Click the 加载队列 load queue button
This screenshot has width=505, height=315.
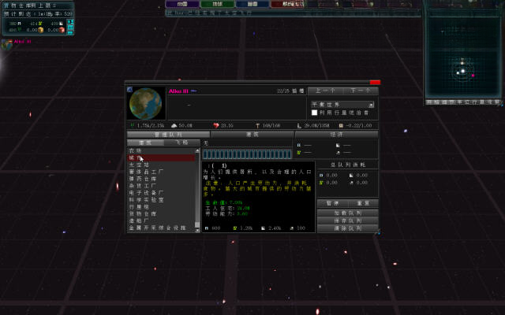(347, 213)
